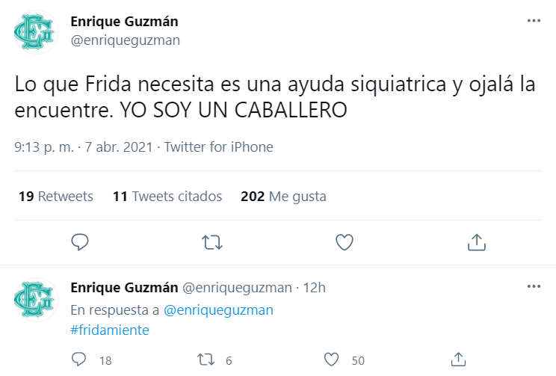View the 19 Retweets list

pos(55,197)
